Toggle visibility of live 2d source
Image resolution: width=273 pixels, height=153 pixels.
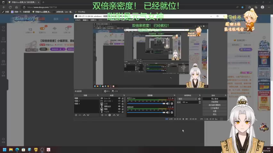click(119, 98)
